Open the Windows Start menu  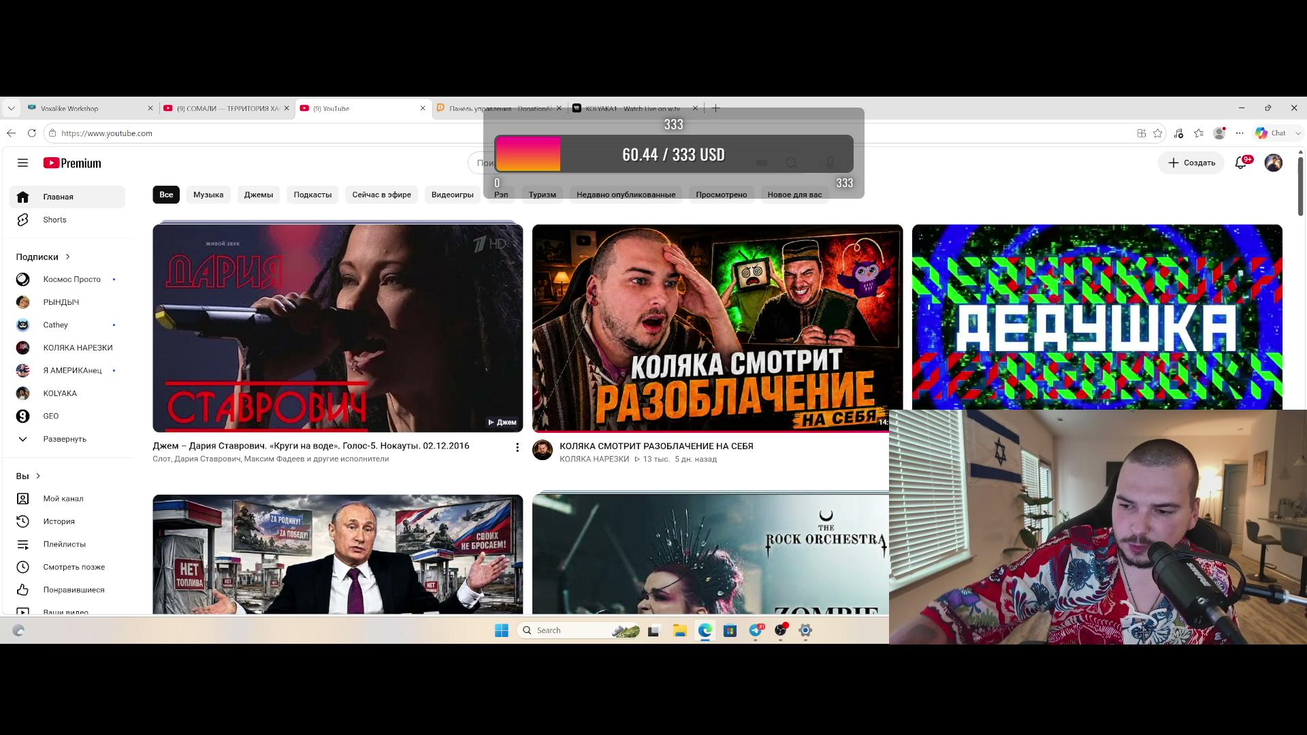pyautogui.click(x=502, y=631)
